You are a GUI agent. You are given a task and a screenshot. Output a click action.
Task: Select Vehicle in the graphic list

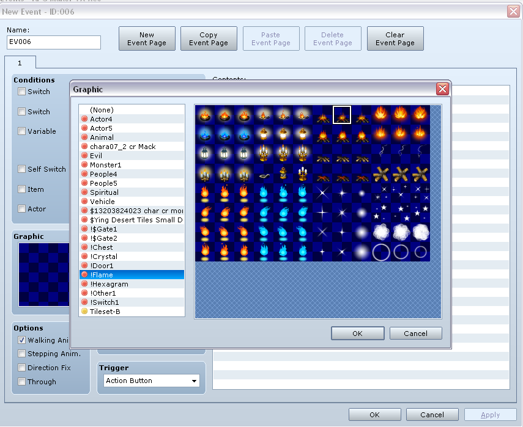coord(132,202)
